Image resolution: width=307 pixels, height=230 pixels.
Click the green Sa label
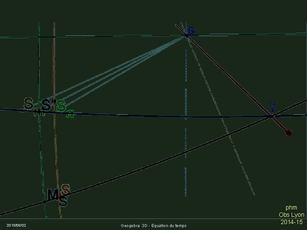coord(65,109)
